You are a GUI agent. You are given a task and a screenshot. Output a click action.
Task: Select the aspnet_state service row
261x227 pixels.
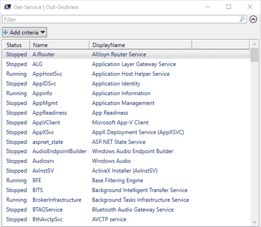(126, 142)
